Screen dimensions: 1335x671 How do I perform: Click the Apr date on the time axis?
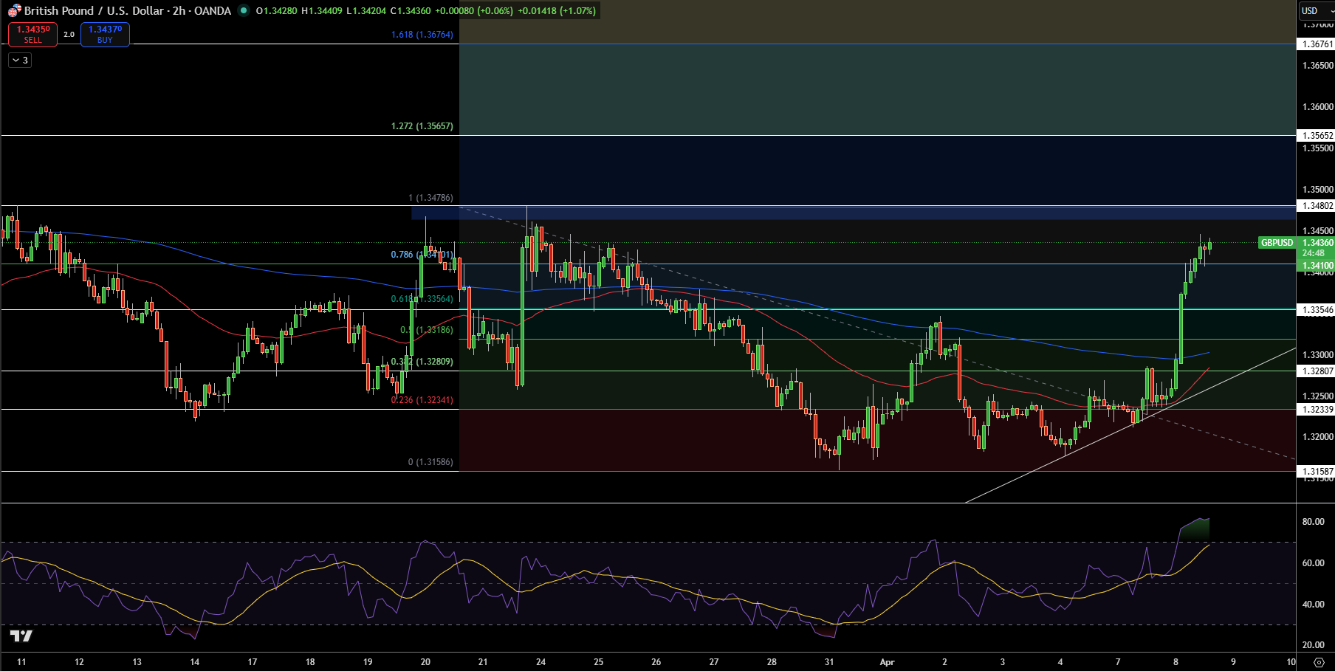(887, 662)
